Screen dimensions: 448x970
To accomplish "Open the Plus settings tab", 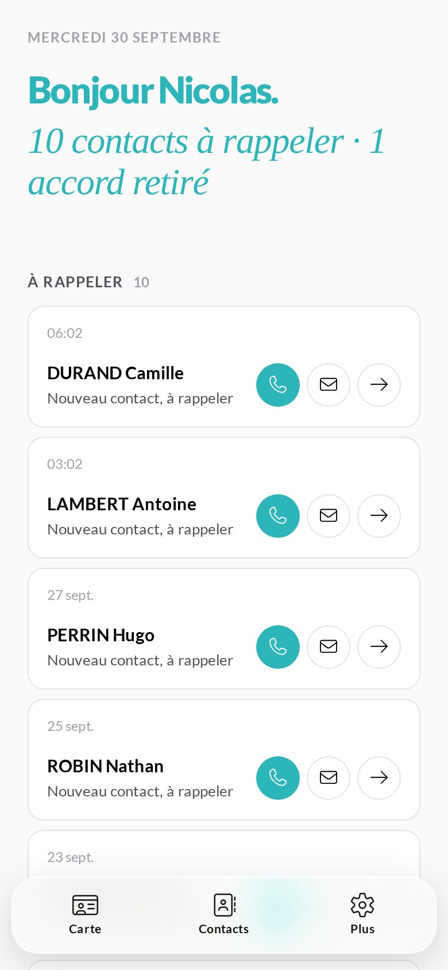I will click(x=362, y=915).
